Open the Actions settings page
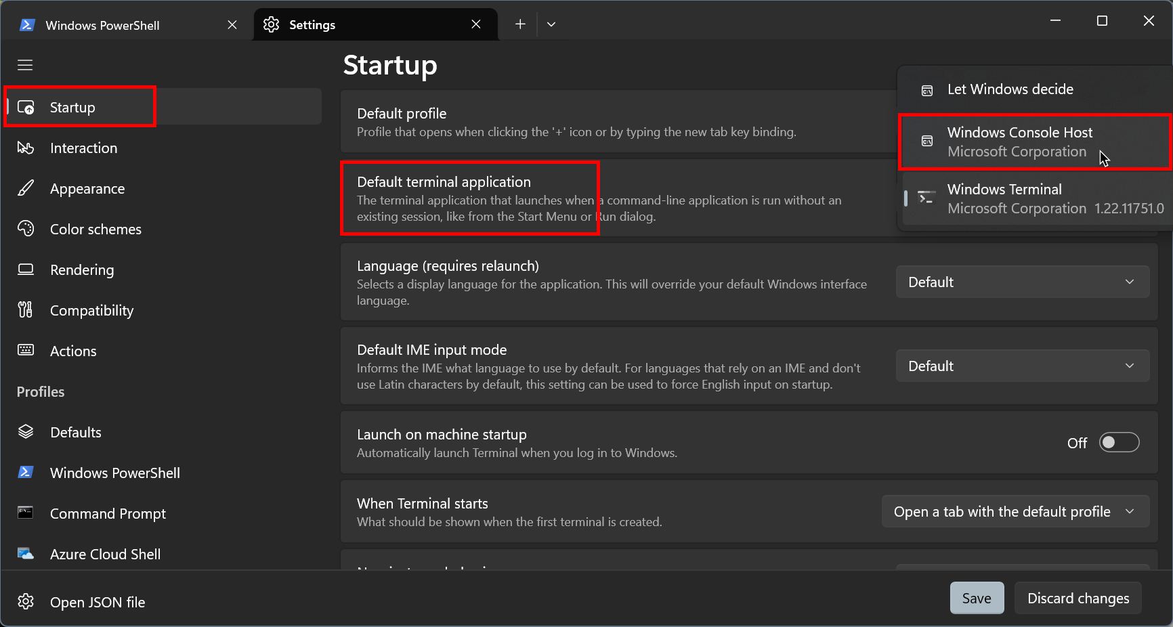The height and width of the screenshot is (627, 1173). point(163,351)
